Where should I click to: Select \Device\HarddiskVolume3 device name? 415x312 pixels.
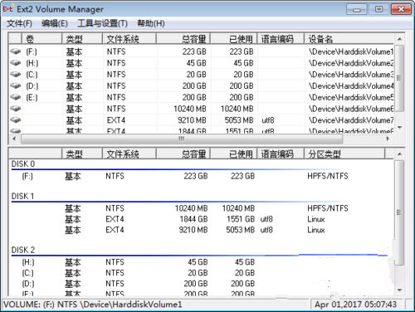pyautogui.click(x=351, y=75)
